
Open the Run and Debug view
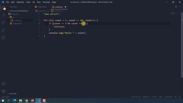click(3, 30)
